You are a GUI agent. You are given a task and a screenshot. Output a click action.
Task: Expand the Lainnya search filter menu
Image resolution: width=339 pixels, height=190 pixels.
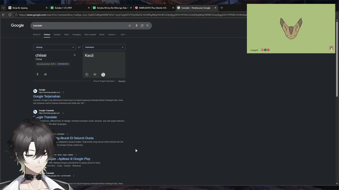click(x=112, y=35)
